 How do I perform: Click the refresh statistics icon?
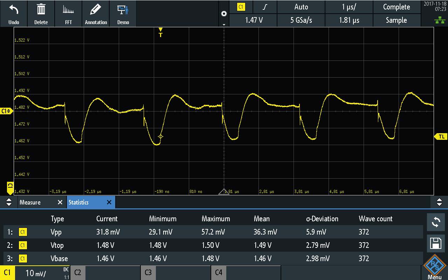pos(436,222)
